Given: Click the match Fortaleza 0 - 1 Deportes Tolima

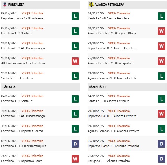Looking at the screenshot, I should (x=22, y=131).
